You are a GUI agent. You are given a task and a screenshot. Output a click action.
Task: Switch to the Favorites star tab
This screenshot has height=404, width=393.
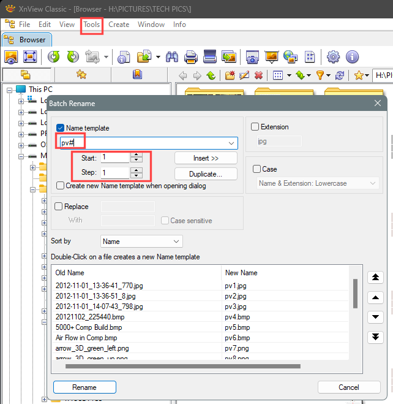(81, 75)
